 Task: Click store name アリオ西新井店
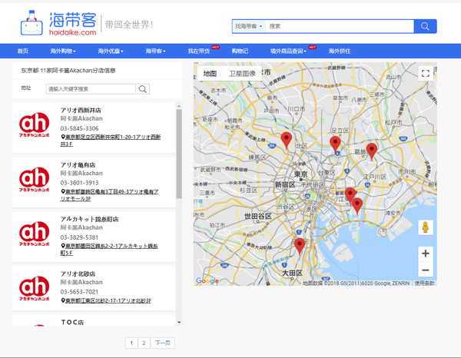(81, 110)
